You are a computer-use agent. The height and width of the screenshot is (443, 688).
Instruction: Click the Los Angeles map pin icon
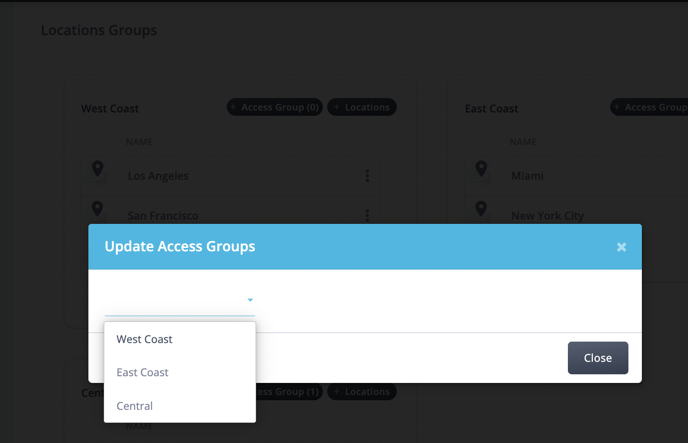coord(98,169)
